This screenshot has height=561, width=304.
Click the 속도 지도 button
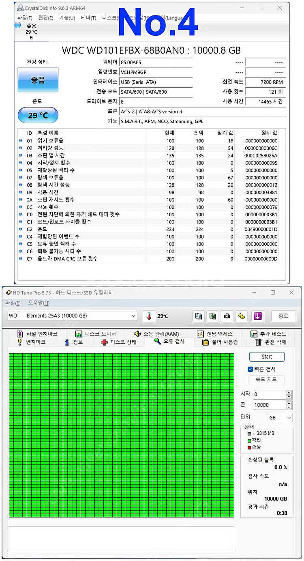[x=266, y=380]
